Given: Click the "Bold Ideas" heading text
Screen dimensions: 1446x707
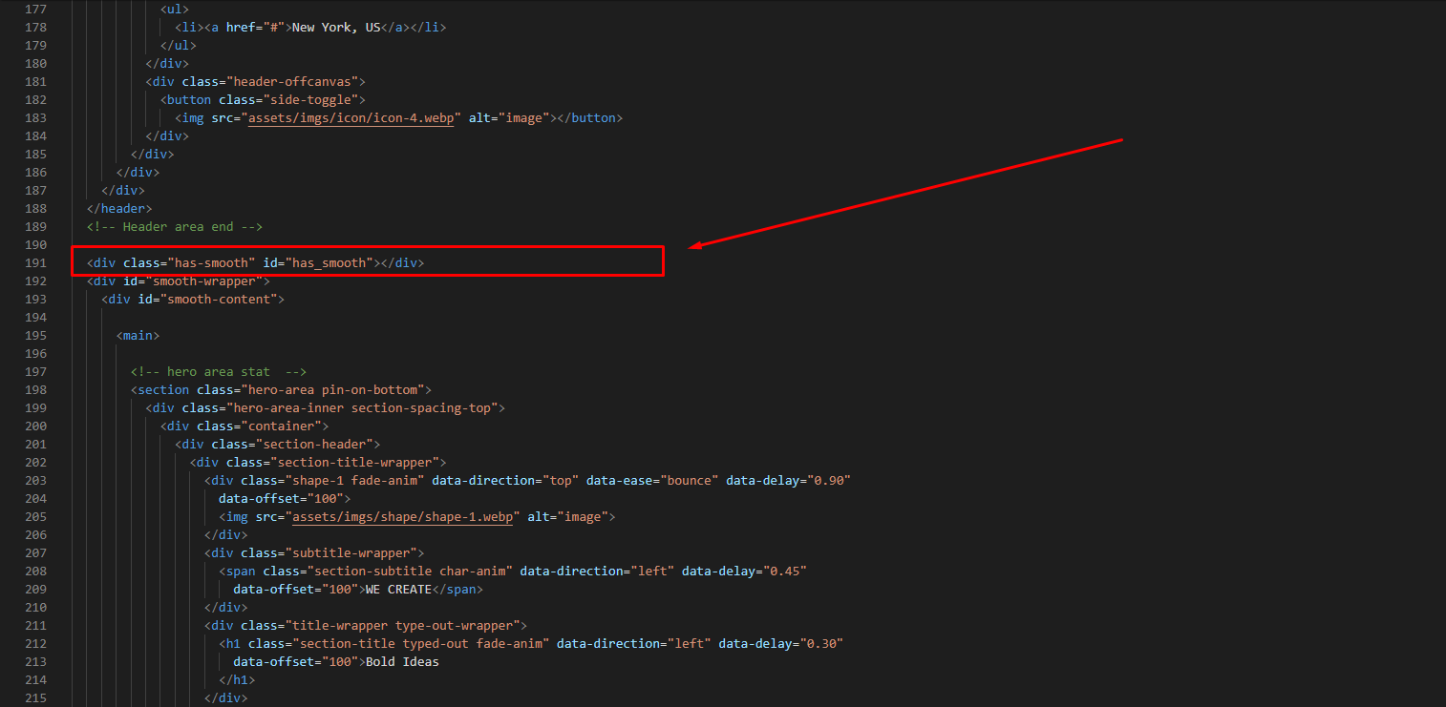Looking at the screenshot, I should 402,661.
